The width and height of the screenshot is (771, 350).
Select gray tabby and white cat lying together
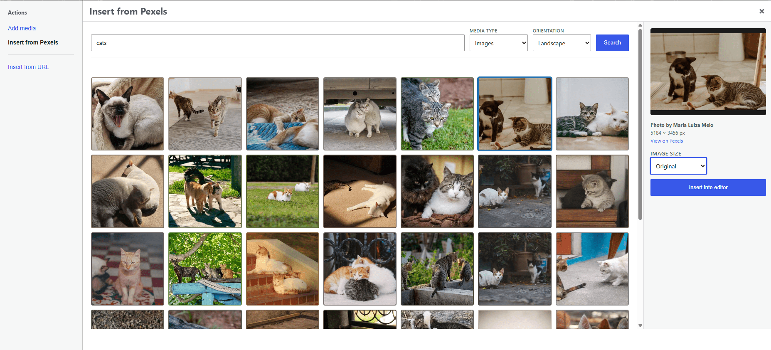pyautogui.click(x=592, y=114)
